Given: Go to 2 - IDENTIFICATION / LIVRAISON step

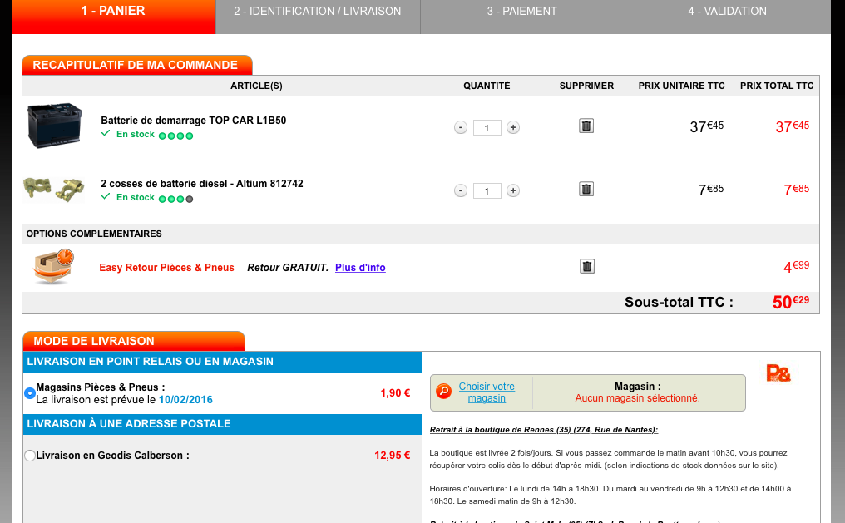Looking at the screenshot, I should [318, 16].
